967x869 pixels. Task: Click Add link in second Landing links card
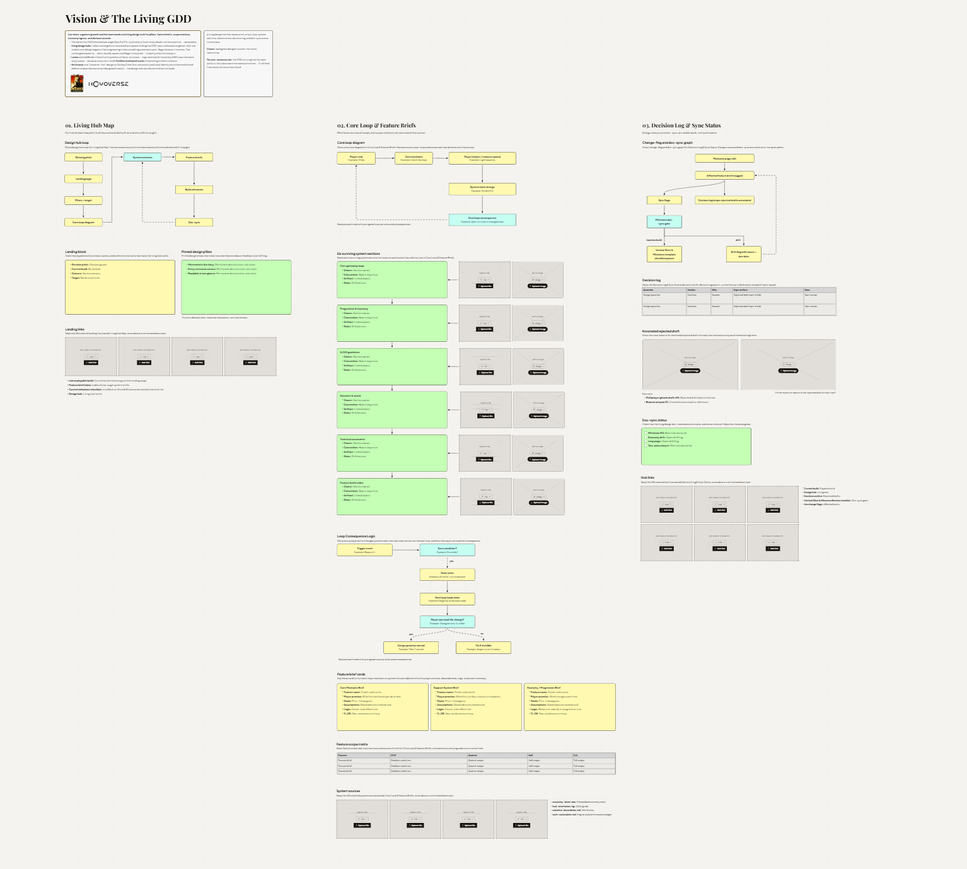pos(144,363)
